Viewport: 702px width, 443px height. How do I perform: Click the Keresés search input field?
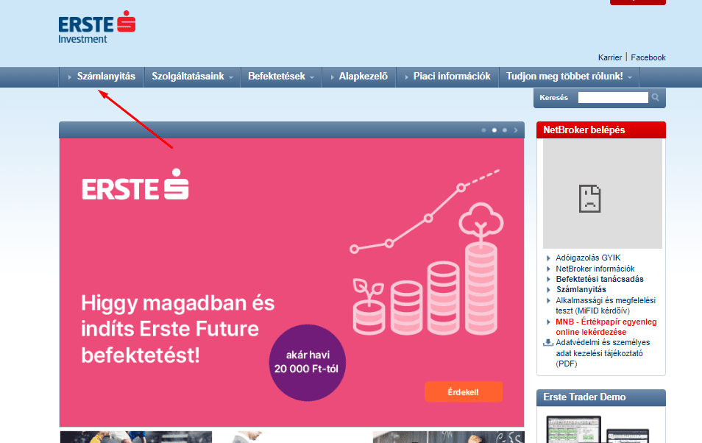coord(613,98)
